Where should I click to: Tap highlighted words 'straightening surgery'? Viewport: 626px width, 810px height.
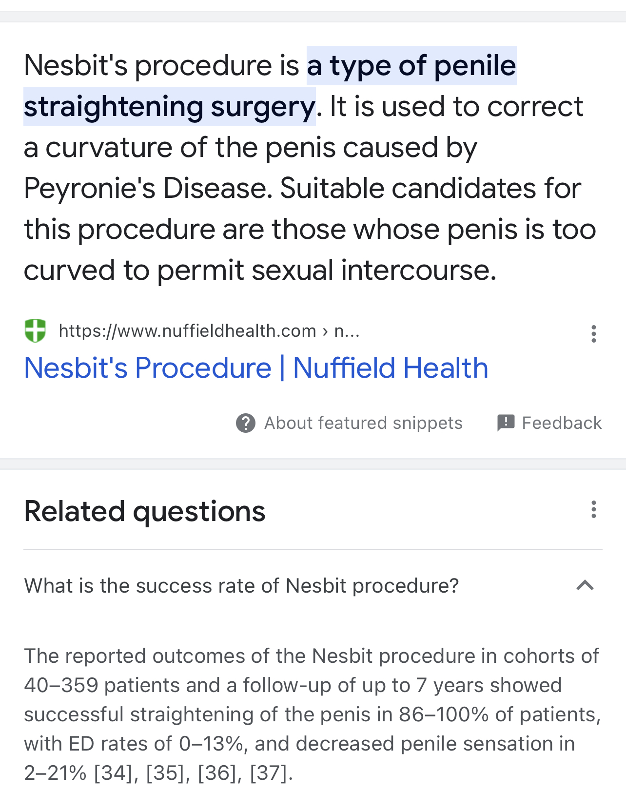click(x=170, y=106)
